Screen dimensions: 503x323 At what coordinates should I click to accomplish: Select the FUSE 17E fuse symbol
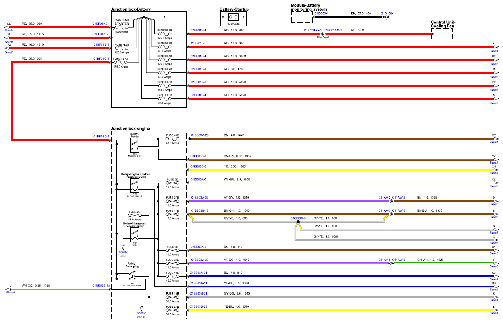[173, 214]
